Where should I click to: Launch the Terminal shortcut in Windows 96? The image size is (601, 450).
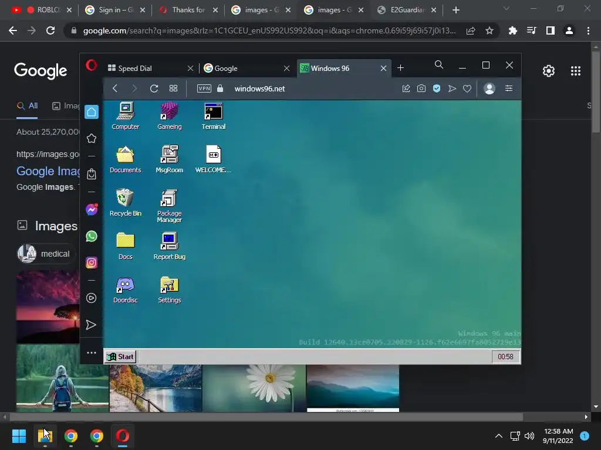click(x=214, y=116)
